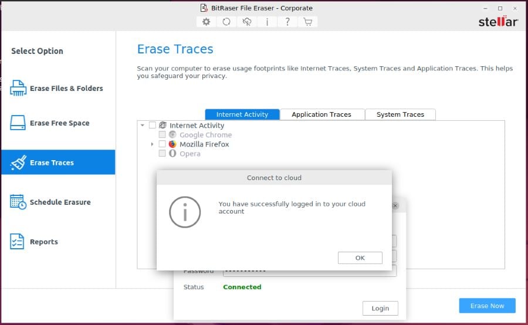528x325 pixels.
Task: Click the Schedule Erasure calendar icon
Action: tap(18, 202)
